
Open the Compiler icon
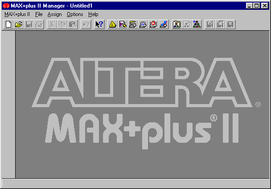point(133,24)
